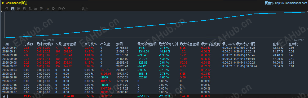Click the profit value 302.85

[68, 51]
